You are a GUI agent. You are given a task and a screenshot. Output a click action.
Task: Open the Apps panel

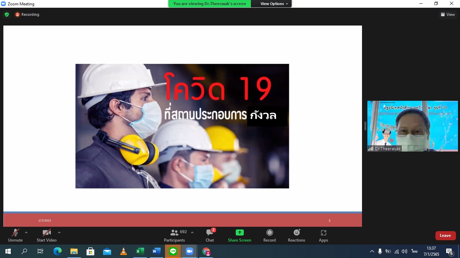tap(323, 235)
